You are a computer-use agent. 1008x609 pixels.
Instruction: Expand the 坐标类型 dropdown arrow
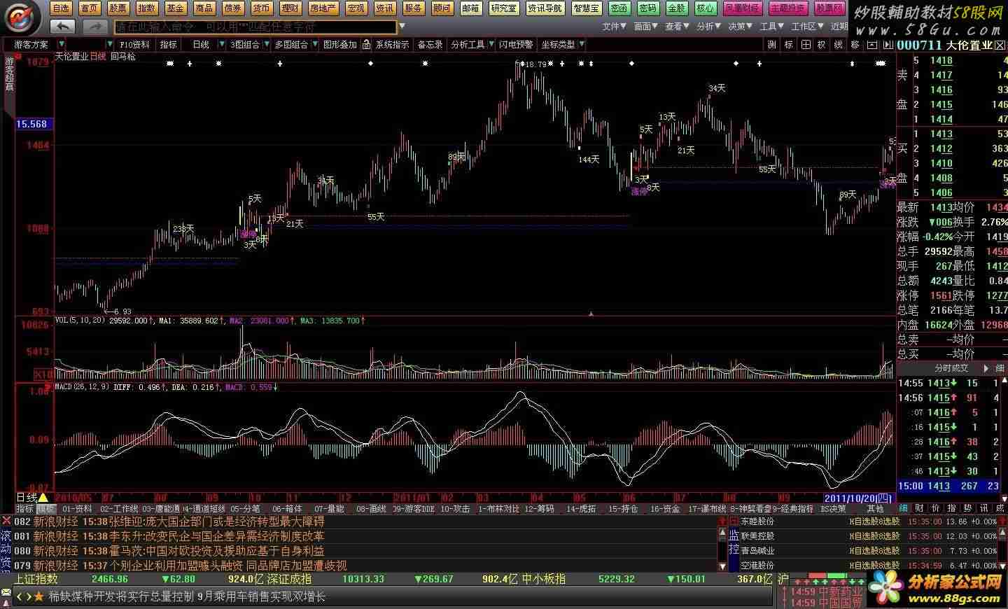click(582, 44)
